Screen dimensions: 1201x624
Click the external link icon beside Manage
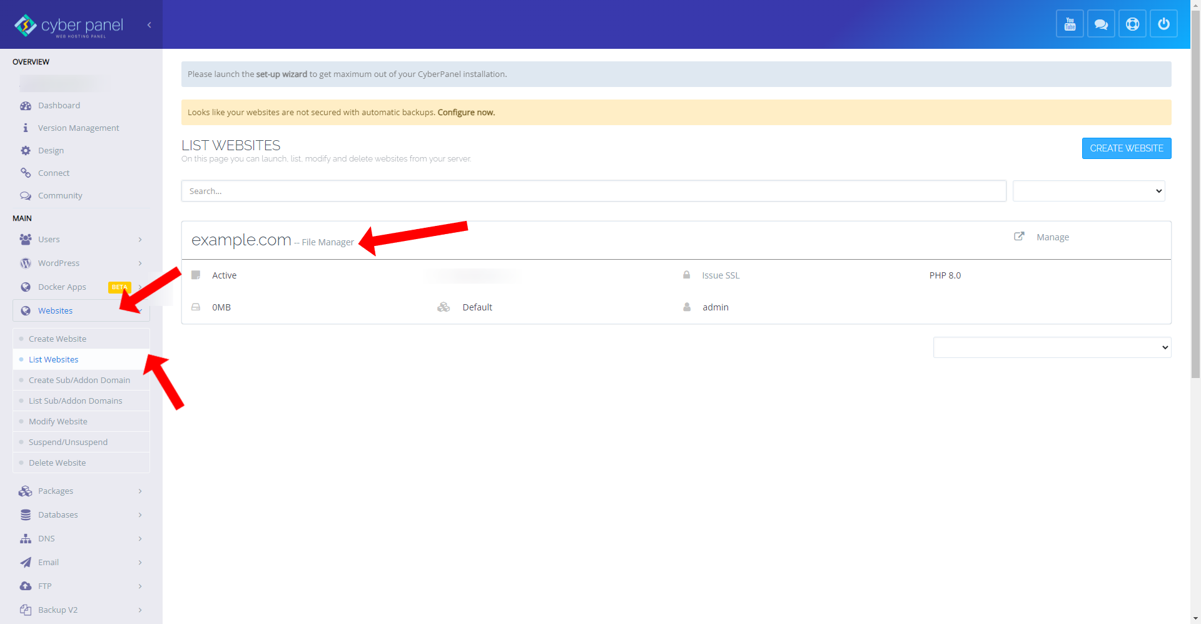tap(1019, 237)
